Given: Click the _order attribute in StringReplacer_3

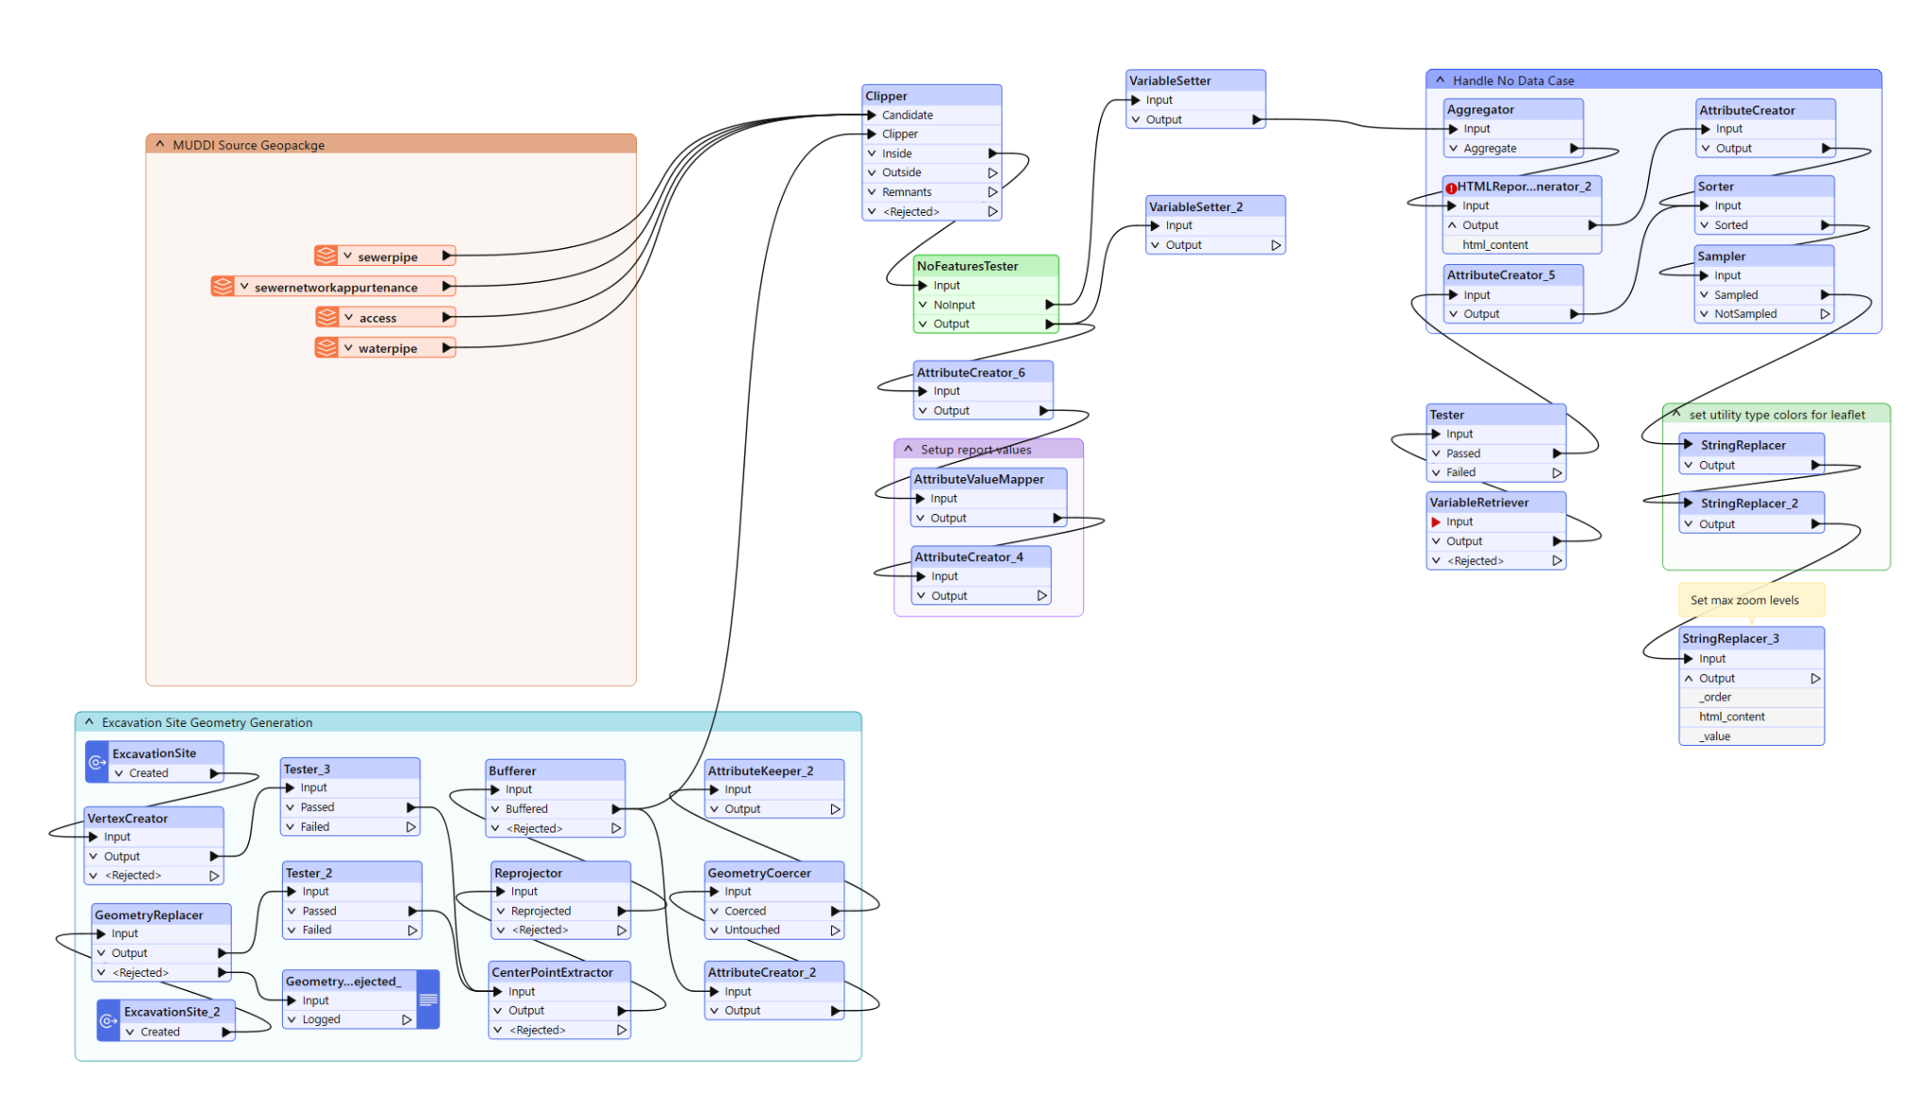Looking at the screenshot, I should tap(1715, 698).
